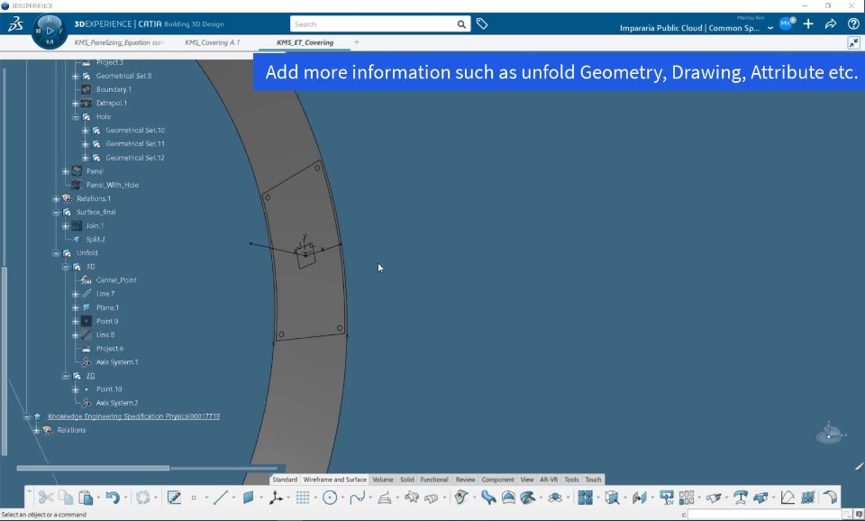The width and height of the screenshot is (865, 521).
Task: Select the Line creation tool
Action: 220,498
